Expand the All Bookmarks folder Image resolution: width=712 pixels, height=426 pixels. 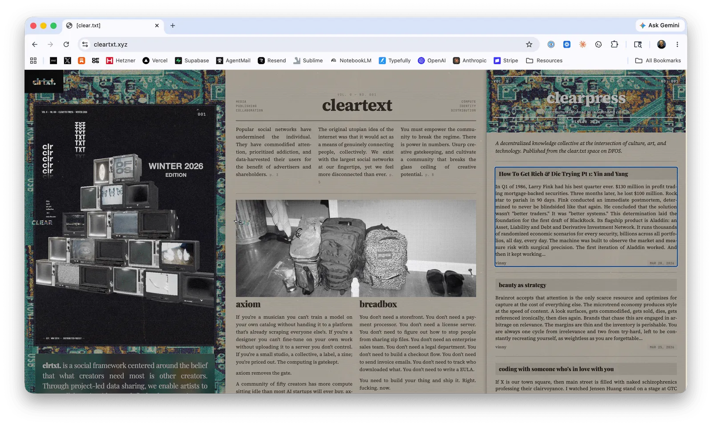(658, 61)
